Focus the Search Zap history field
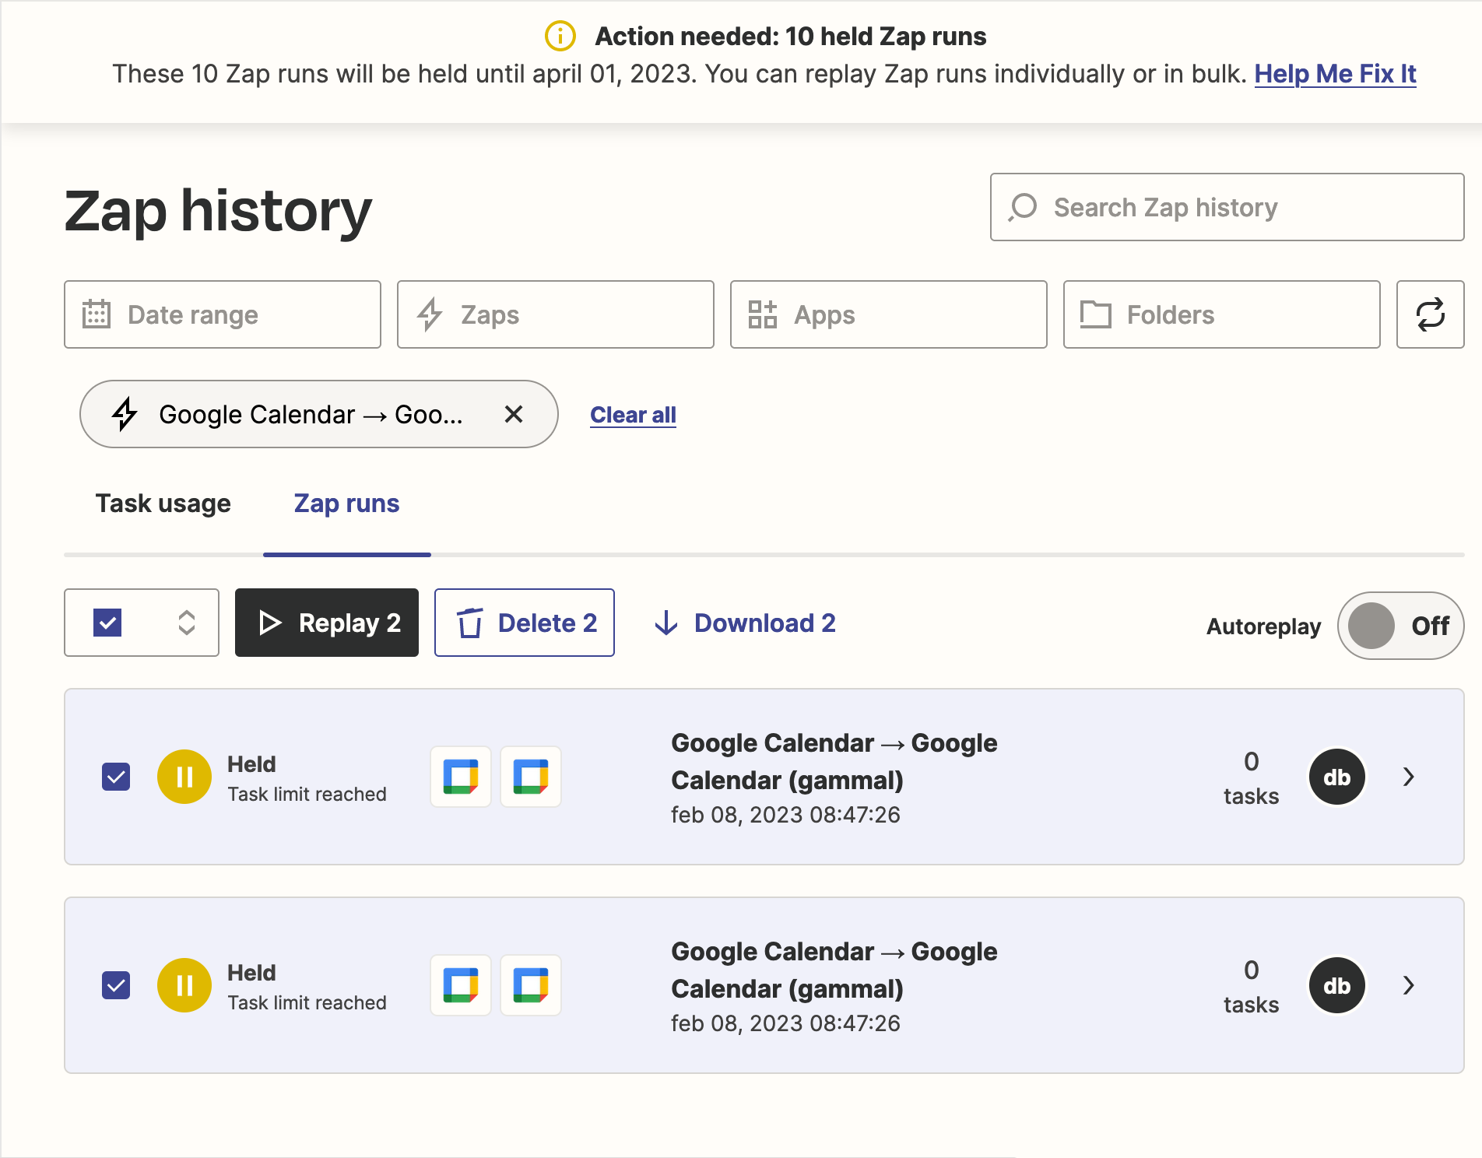 (x=1227, y=207)
